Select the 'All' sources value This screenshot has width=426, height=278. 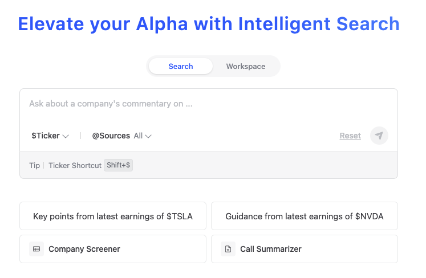138,136
